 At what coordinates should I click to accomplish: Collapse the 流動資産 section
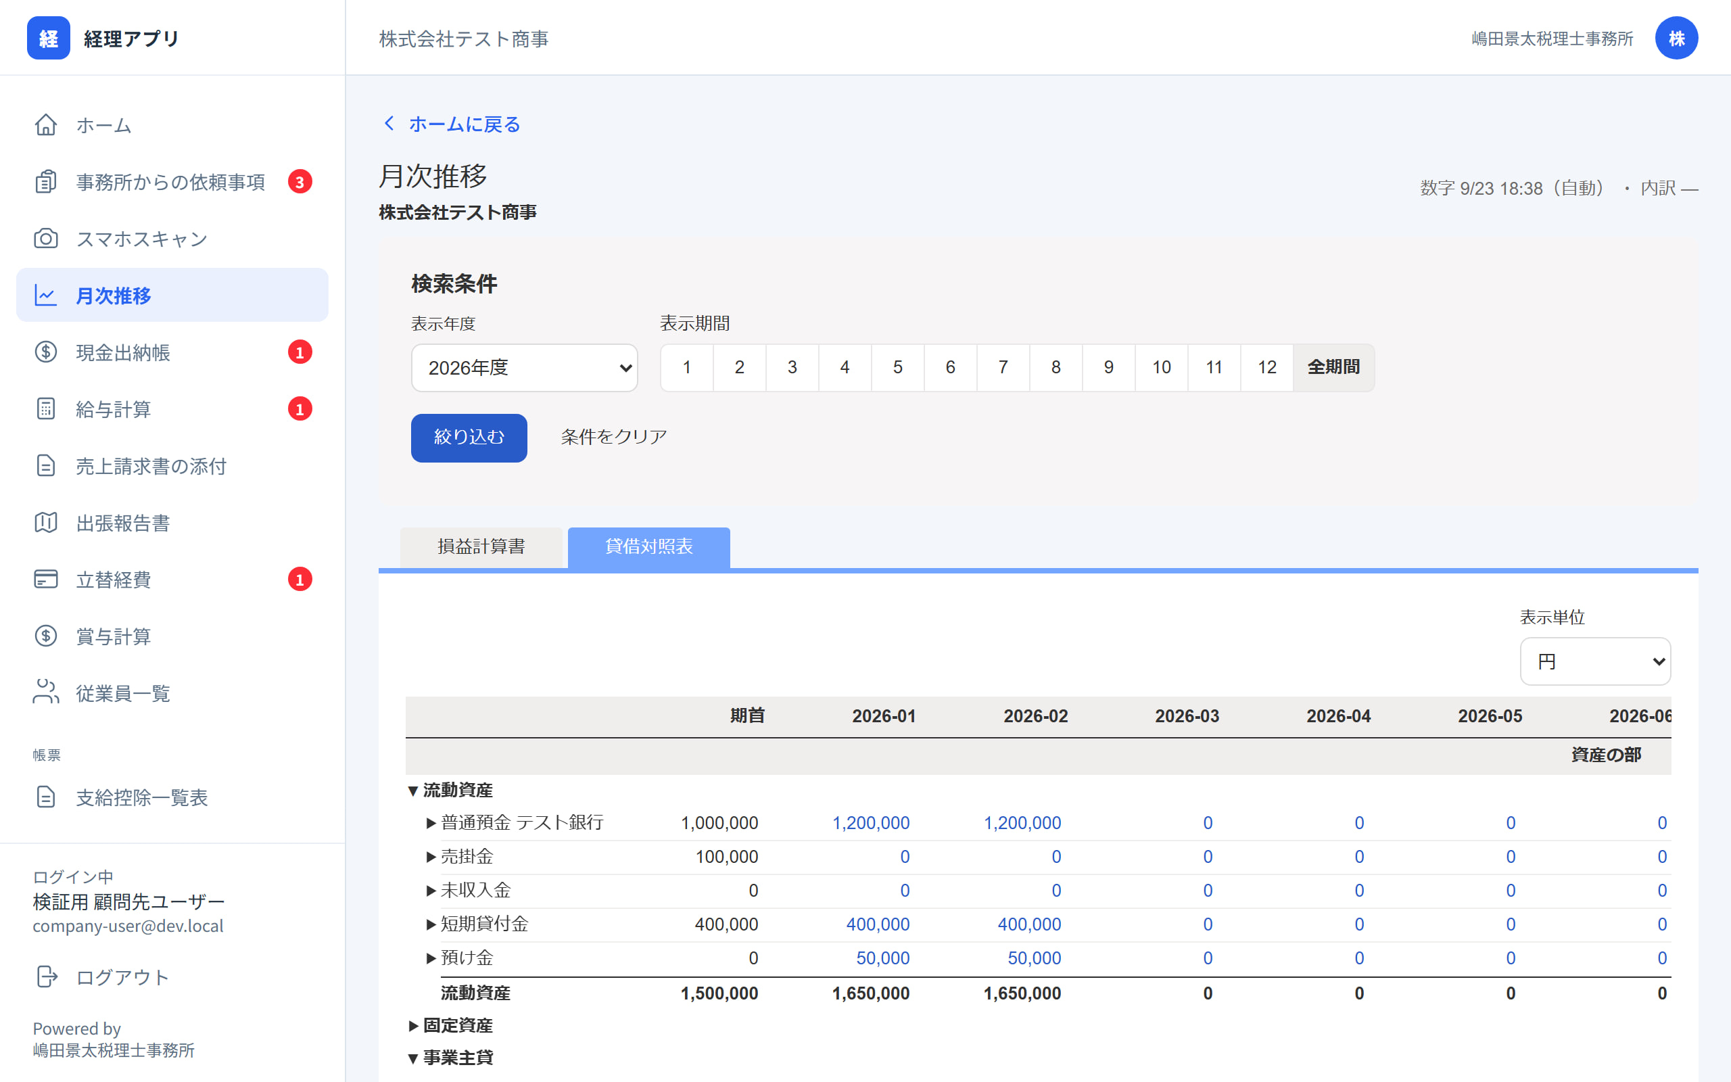(412, 791)
